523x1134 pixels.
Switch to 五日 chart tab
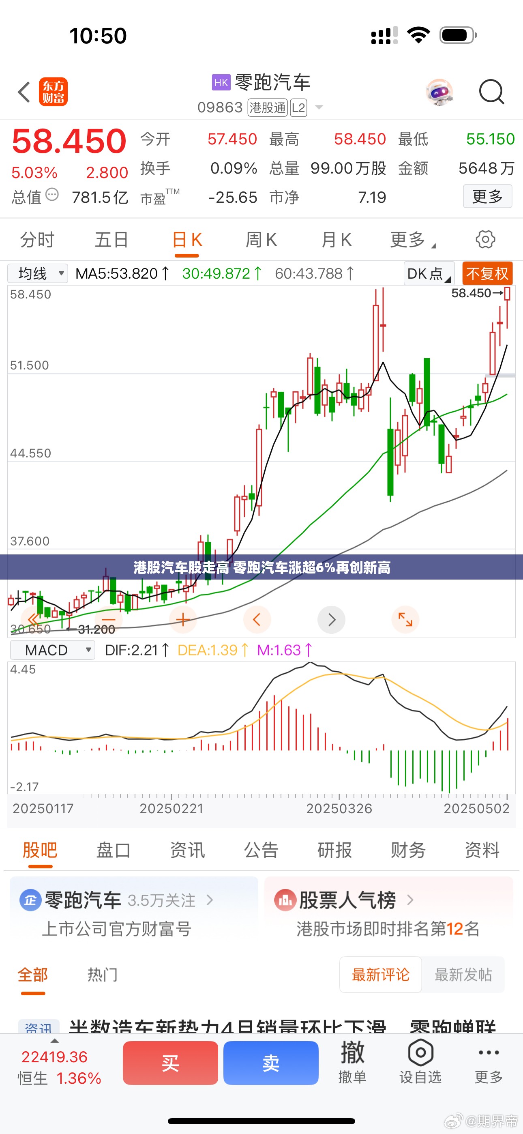click(x=112, y=240)
